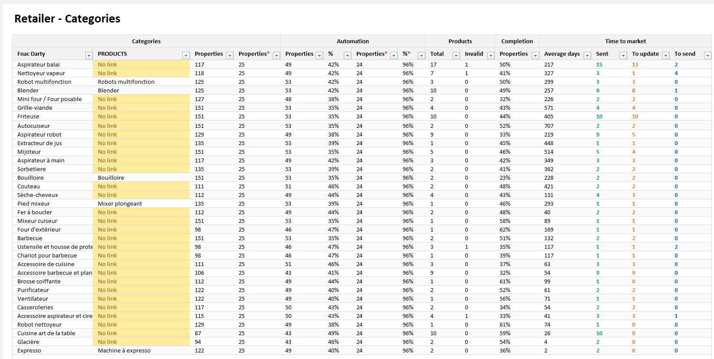This screenshot has width=714, height=359.
Task: Open the Sent column filter dropdown
Action: [x=623, y=55]
